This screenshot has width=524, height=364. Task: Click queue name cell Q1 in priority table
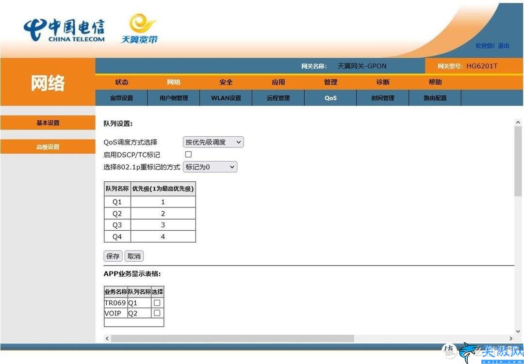[x=117, y=202]
